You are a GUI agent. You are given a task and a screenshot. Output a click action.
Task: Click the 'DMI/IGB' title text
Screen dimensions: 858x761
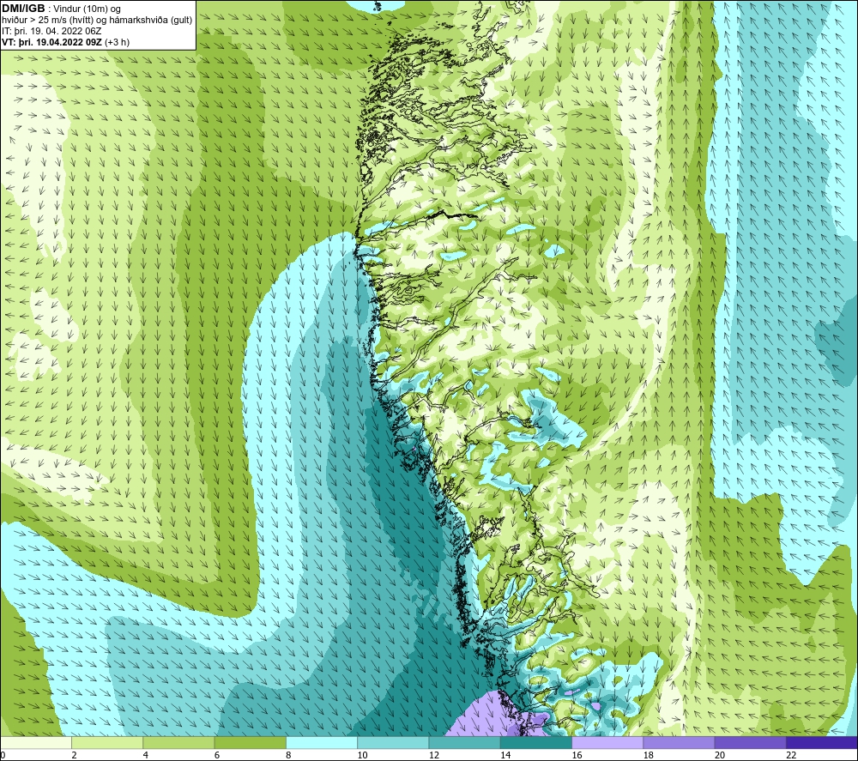pyautogui.click(x=23, y=9)
